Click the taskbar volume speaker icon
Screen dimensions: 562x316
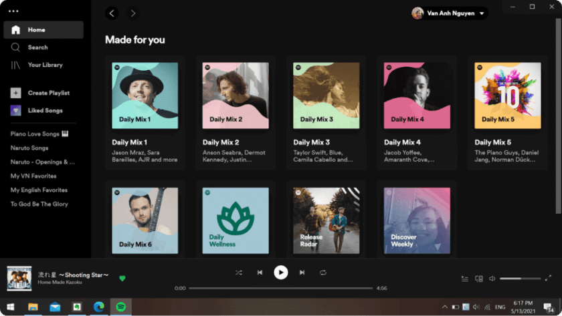pyautogui.click(x=476, y=307)
